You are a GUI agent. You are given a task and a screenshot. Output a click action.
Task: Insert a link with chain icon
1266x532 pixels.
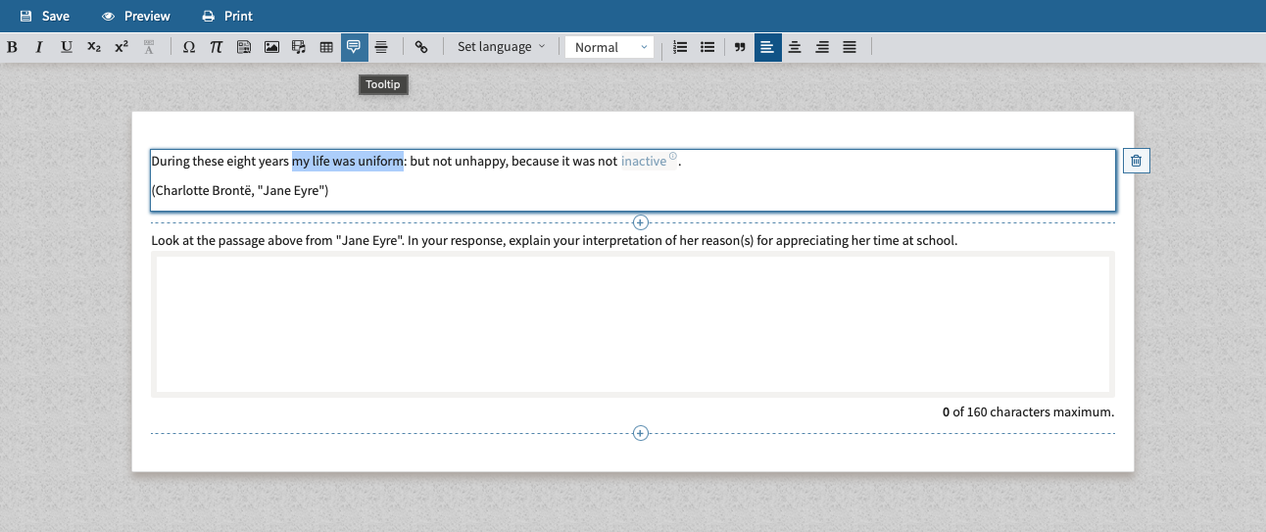pyautogui.click(x=421, y=47)
